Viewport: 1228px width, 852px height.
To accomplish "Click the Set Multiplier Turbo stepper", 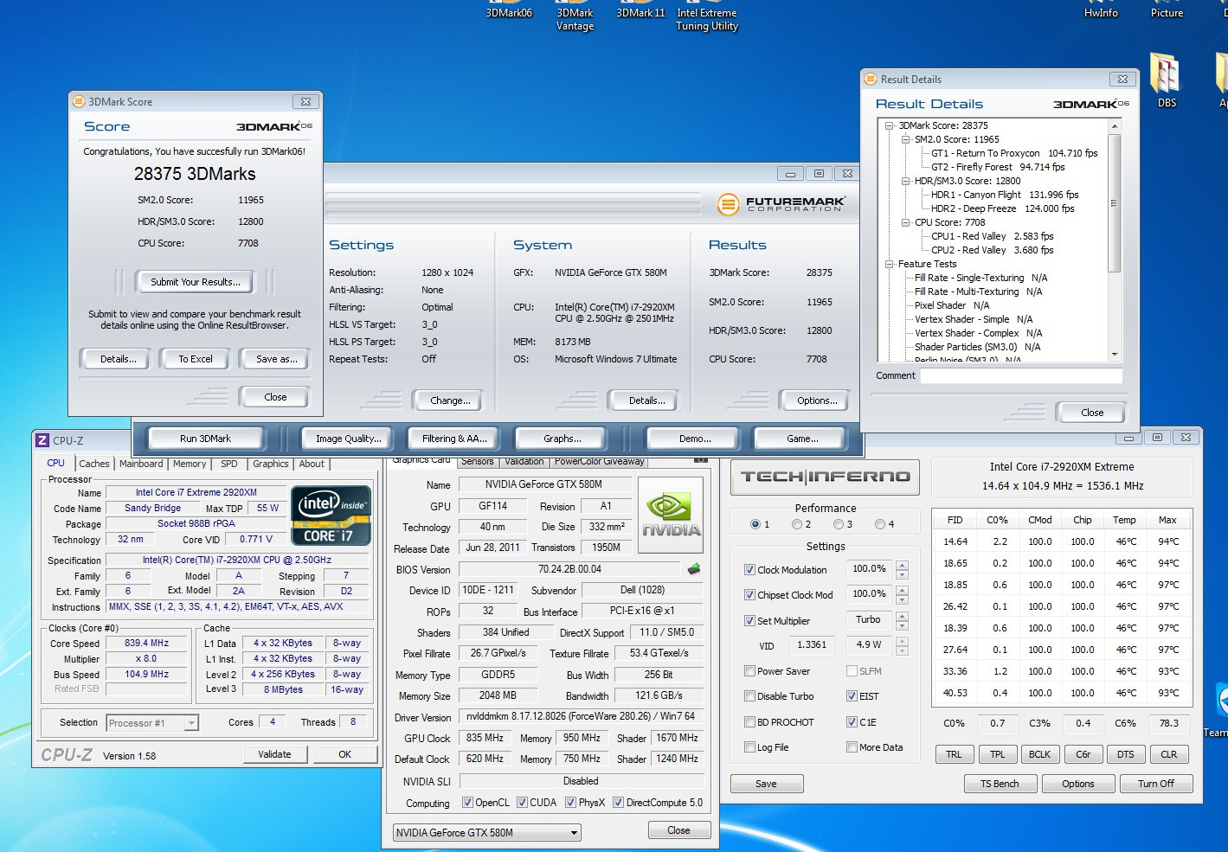I will (x=903, y=621).
